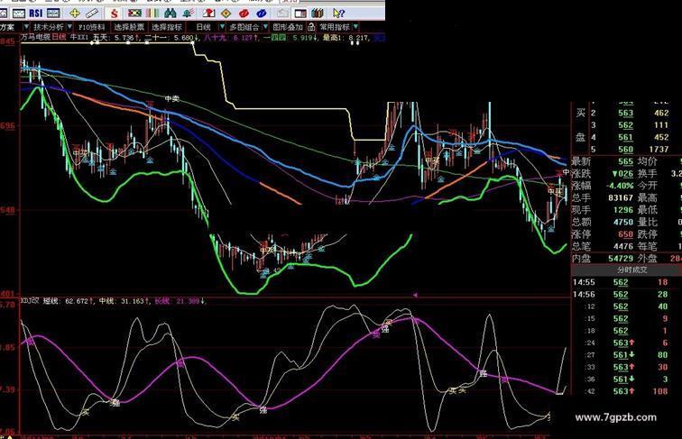Click the buy level 2 price 563
682x439 pixels.
(x=625, y=113)
